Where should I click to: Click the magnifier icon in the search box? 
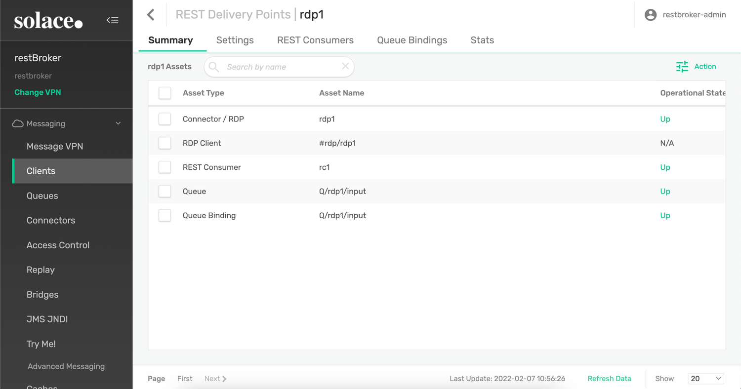pyautogui.click(x=214, y=67)
